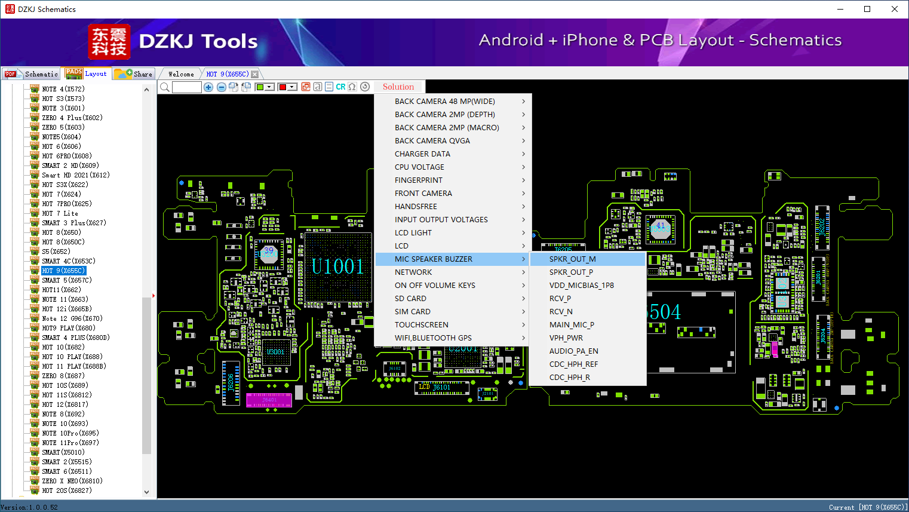The width and height of the screenshot is (909, 512).
Task: Click the Solution button
Action: pyautogui.click(x=398, y=87)
